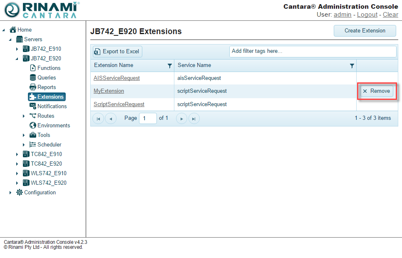Click the filter tags input field
402x258 pixels.
pos(313,52)
